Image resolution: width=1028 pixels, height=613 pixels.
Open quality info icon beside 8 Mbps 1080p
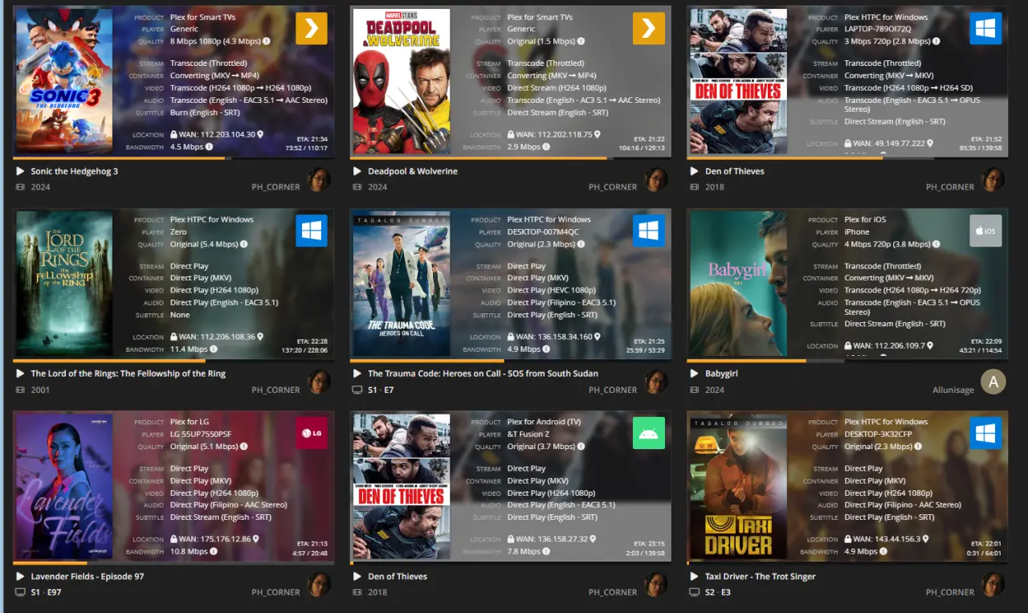267,41
